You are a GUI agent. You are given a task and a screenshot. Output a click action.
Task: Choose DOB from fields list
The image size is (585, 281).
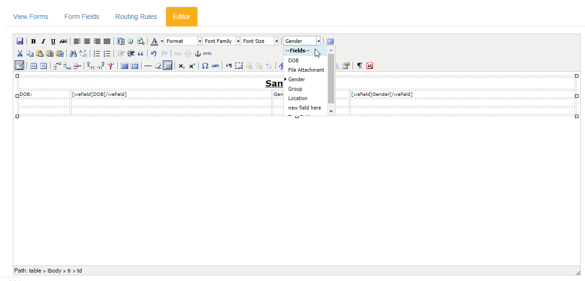pyautogui.click(x=305, y=60)
